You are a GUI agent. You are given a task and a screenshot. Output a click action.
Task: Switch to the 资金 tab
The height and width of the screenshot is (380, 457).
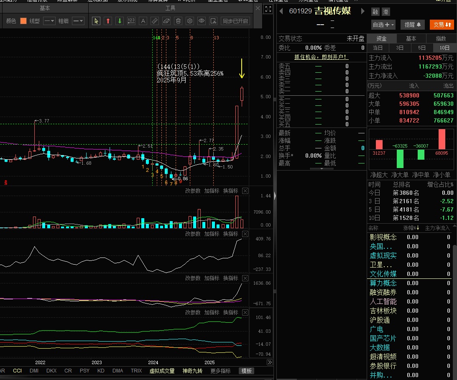[381, 38]
